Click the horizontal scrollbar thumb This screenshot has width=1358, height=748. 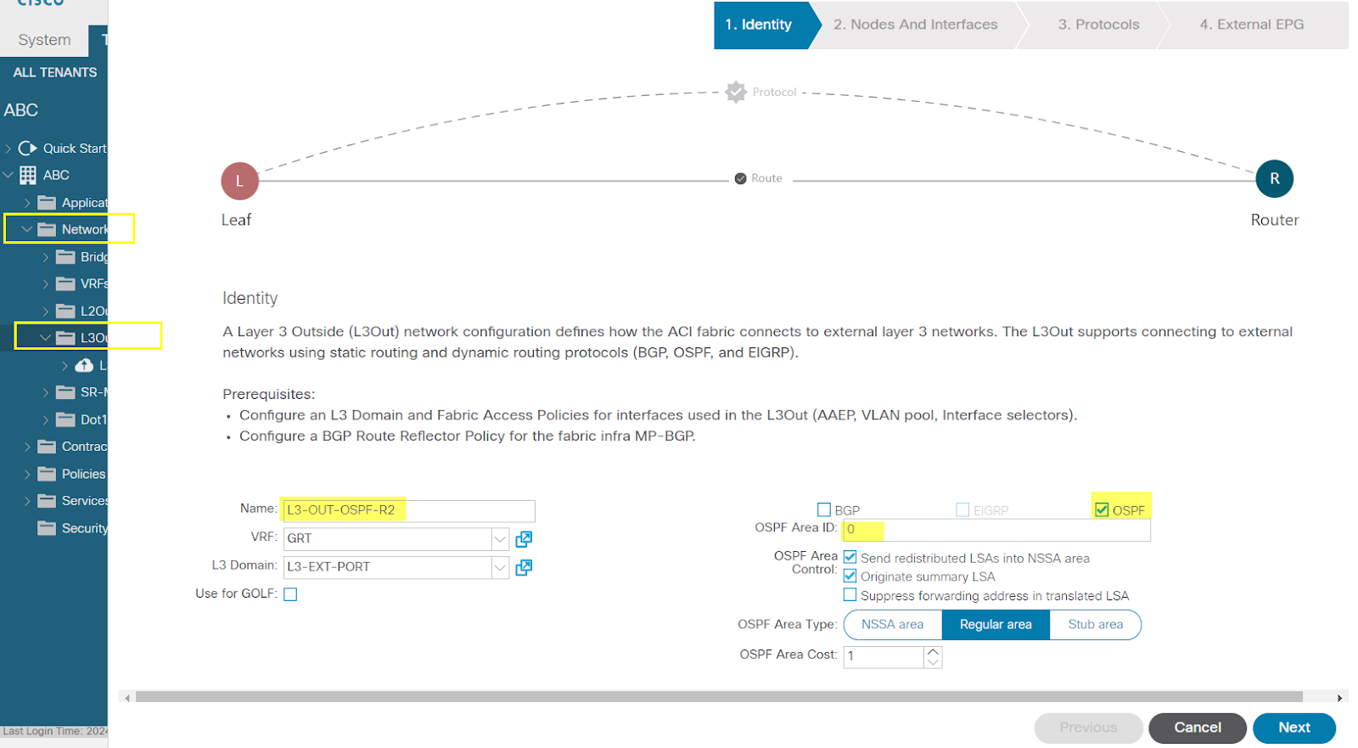[x=719, y=697]
